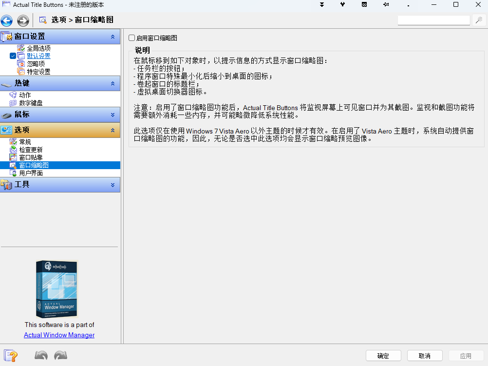Go back with the blue back arrow
488x366 pixels.
point(6,20)
